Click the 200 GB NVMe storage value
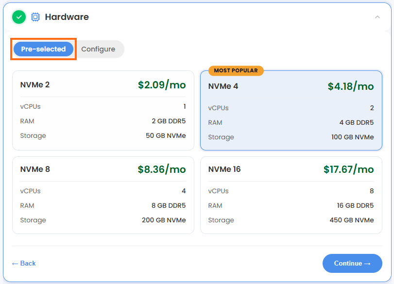This screenshot has height=284, width=394. [x=164, y=220]
